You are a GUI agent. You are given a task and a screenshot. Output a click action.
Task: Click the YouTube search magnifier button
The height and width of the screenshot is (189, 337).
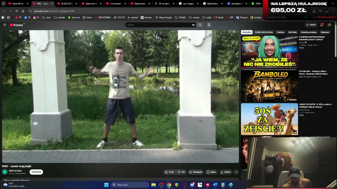point(200,25)
